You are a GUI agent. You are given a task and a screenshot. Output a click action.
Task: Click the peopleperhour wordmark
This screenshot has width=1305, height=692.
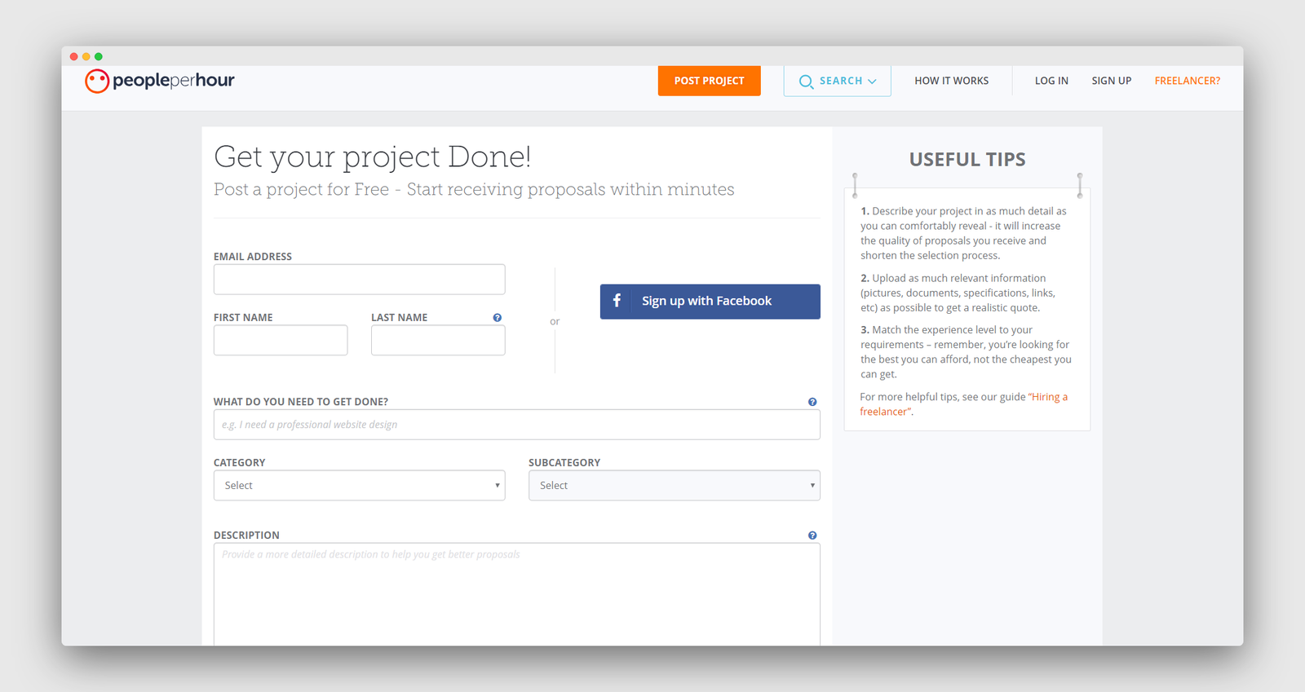(x=174, y=81)
